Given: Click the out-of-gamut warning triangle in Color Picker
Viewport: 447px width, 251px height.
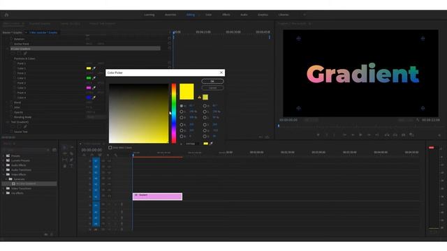Looking at the screenshot, I should (x=199, y=98).
